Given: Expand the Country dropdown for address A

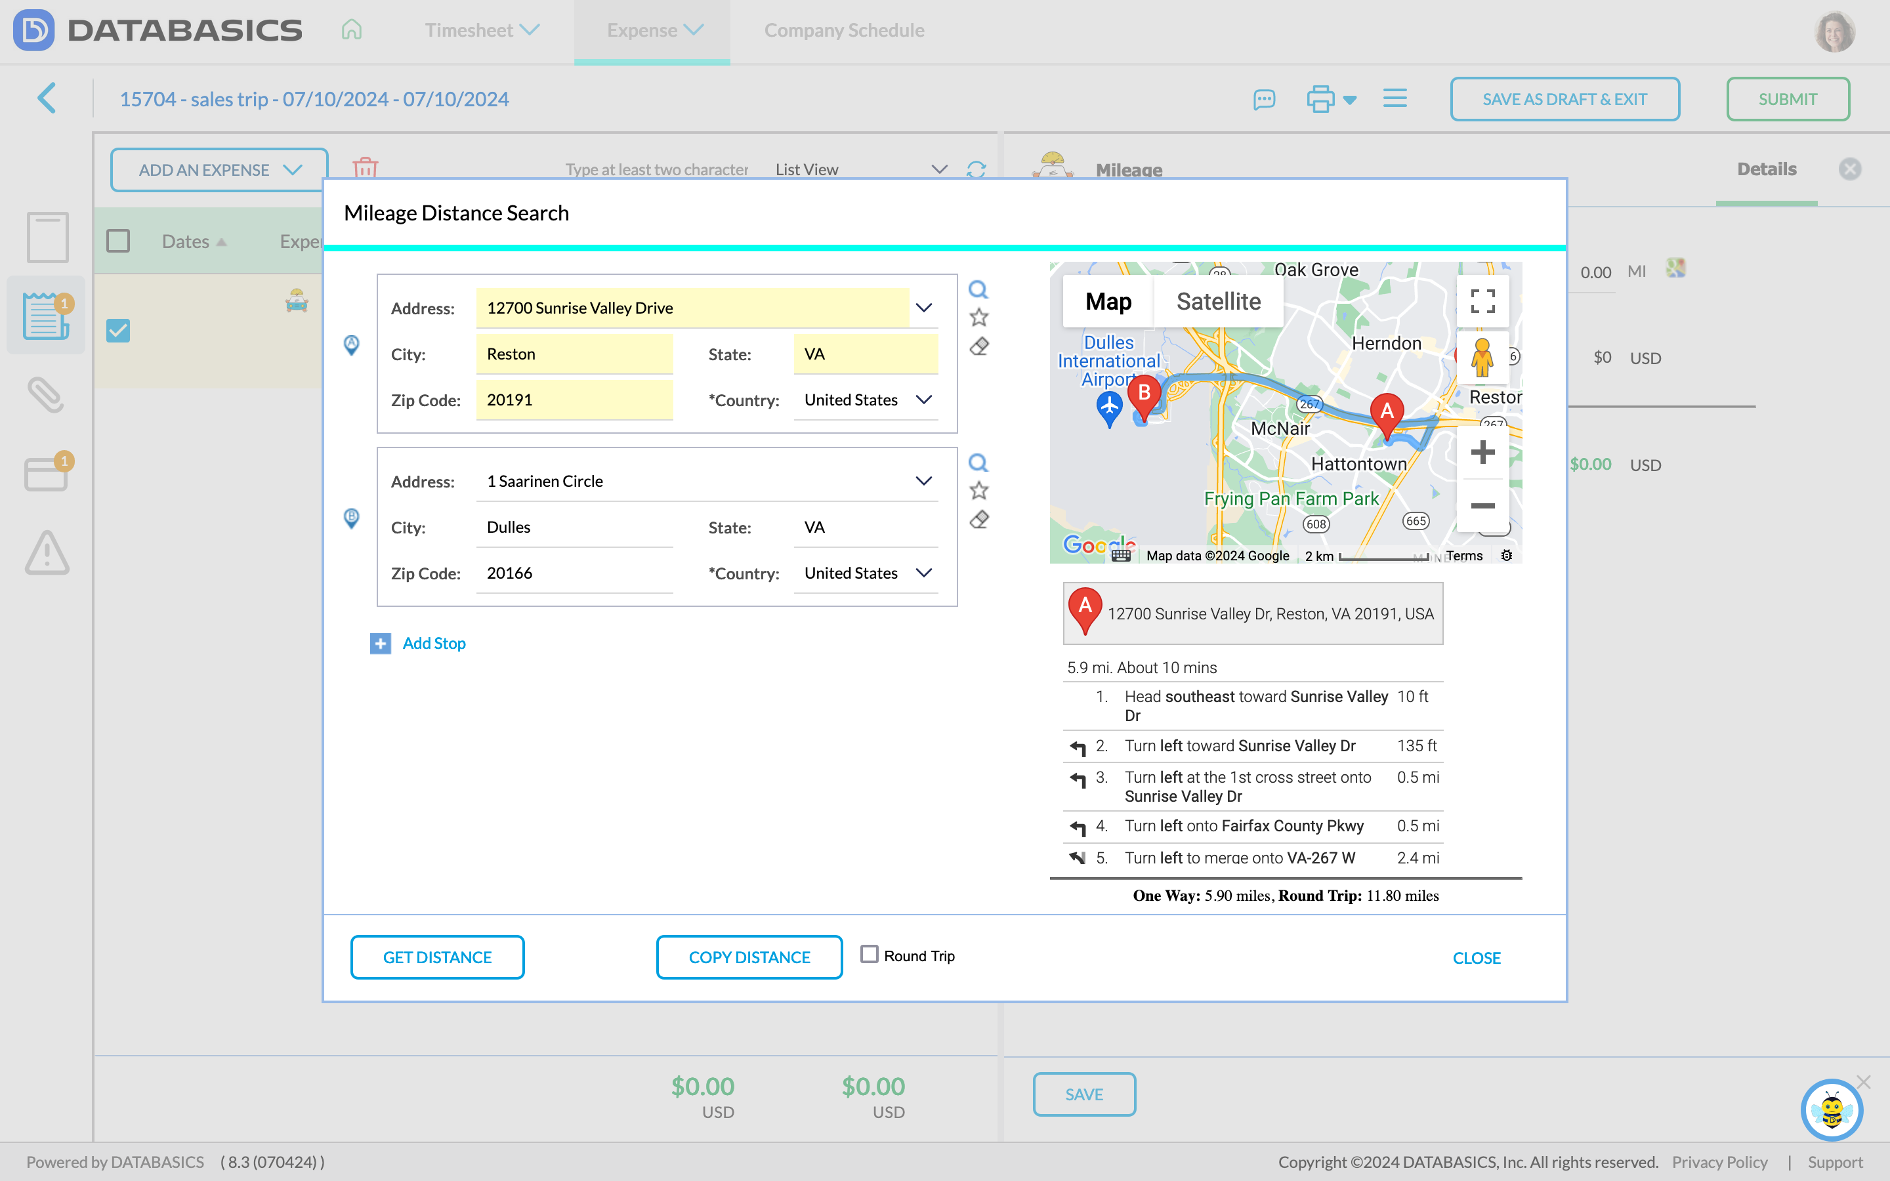Looking at the screenshot, I should tap(924, 399).
